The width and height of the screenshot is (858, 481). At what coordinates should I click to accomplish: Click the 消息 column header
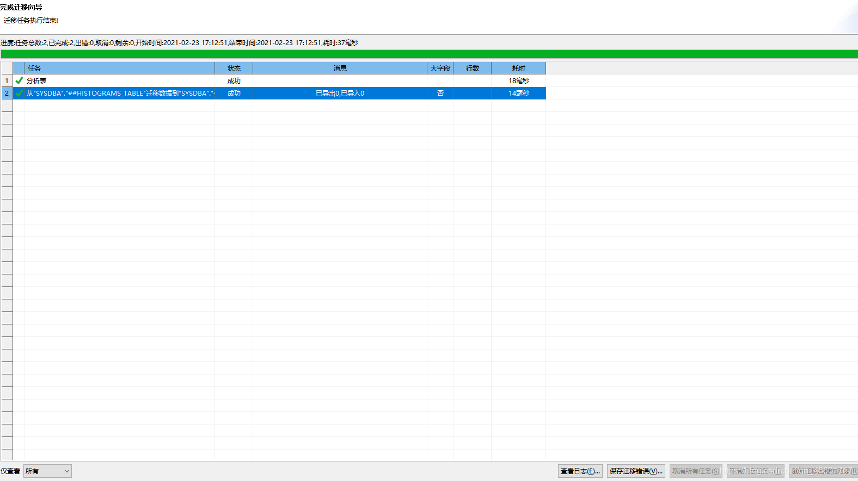point(340,68)
